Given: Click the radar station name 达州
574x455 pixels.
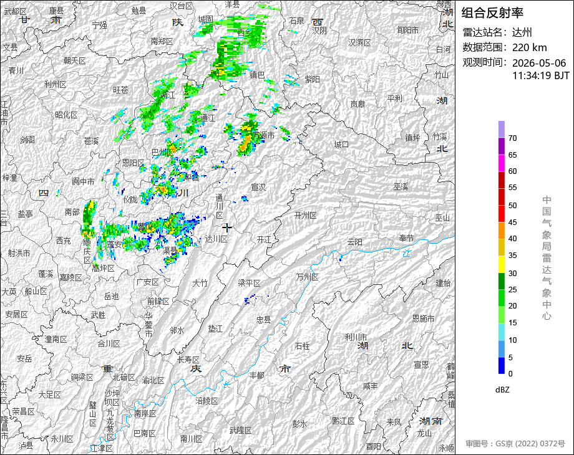Looking at the screenshot, I should click(x=522, y=32).
